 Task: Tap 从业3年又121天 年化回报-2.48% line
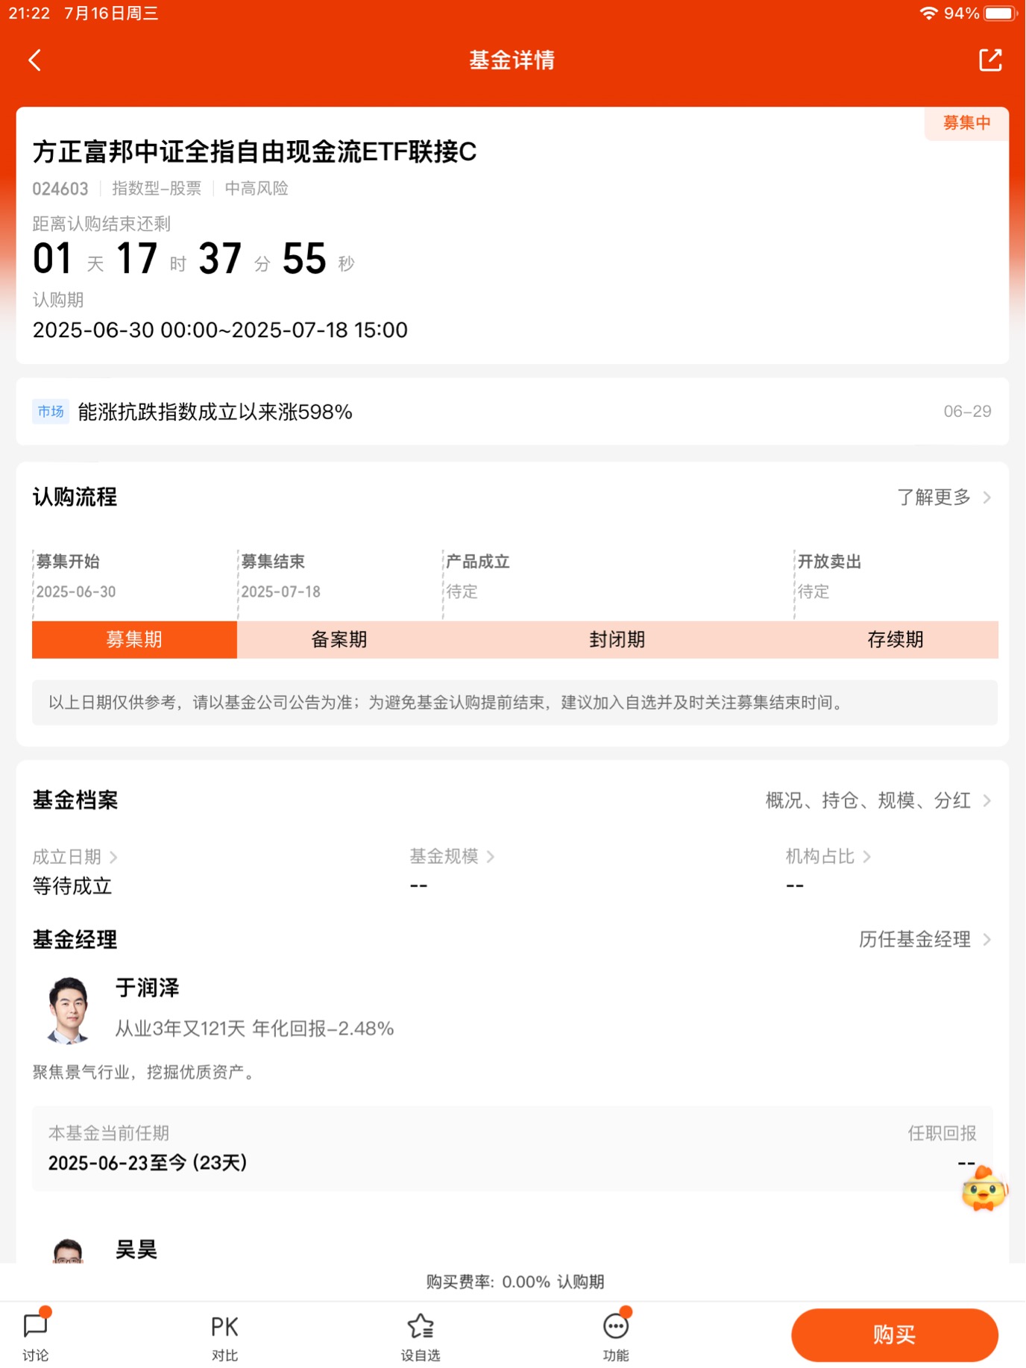[254, 1029]
